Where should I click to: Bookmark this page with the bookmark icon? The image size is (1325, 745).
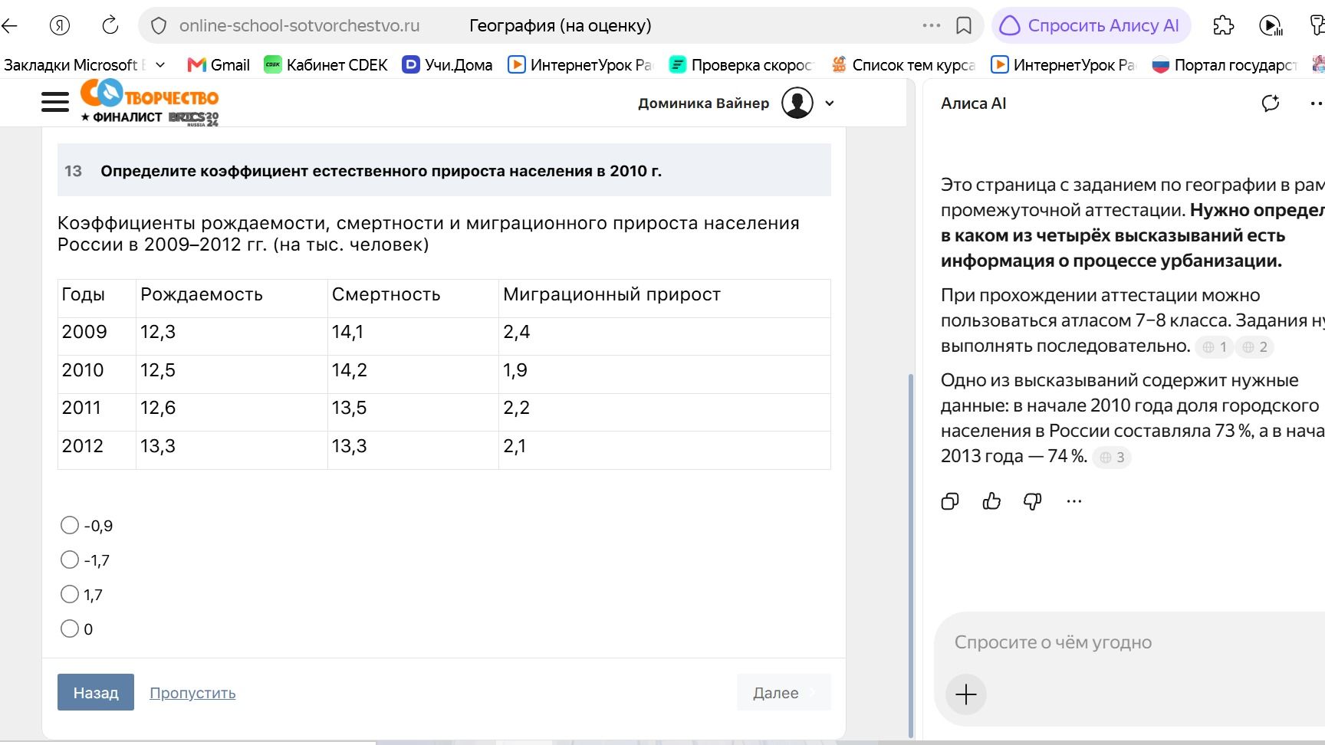(x=964, y=26)
